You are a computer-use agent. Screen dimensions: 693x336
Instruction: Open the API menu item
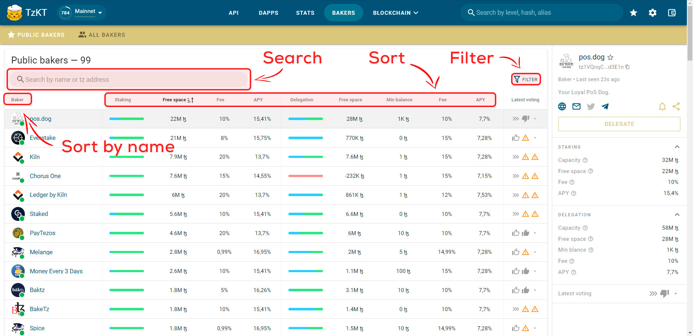[x=234, y=13]
